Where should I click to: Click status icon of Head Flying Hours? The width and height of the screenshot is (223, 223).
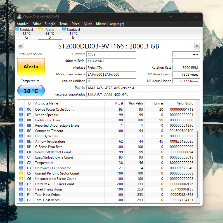(21, 189)
